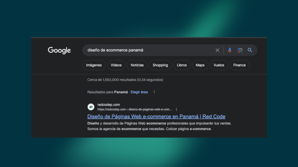The height and width of the screenshot is (167, 298).
Task: Open Google Lens via the camera icon
Action: coord(240,50)
